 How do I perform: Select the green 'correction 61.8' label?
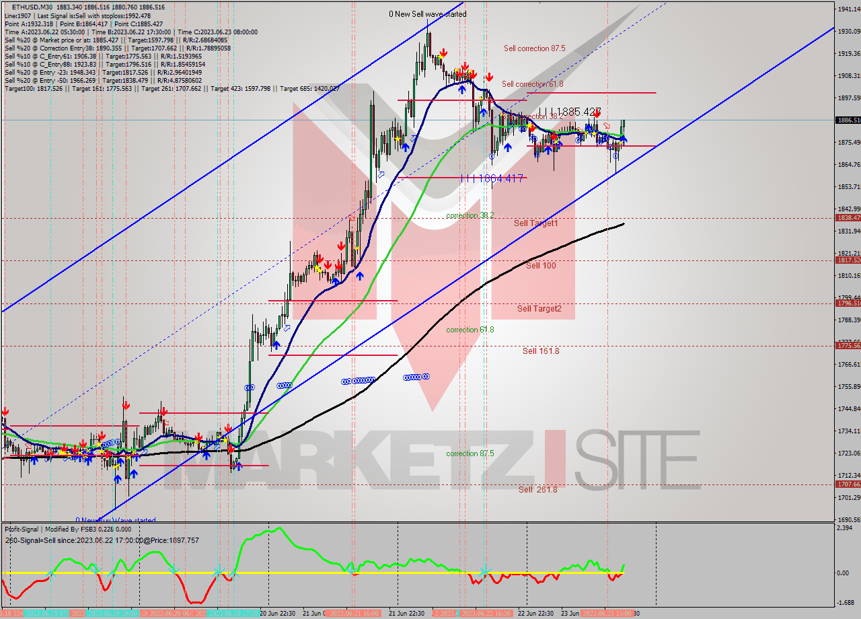tap(470, 330)
